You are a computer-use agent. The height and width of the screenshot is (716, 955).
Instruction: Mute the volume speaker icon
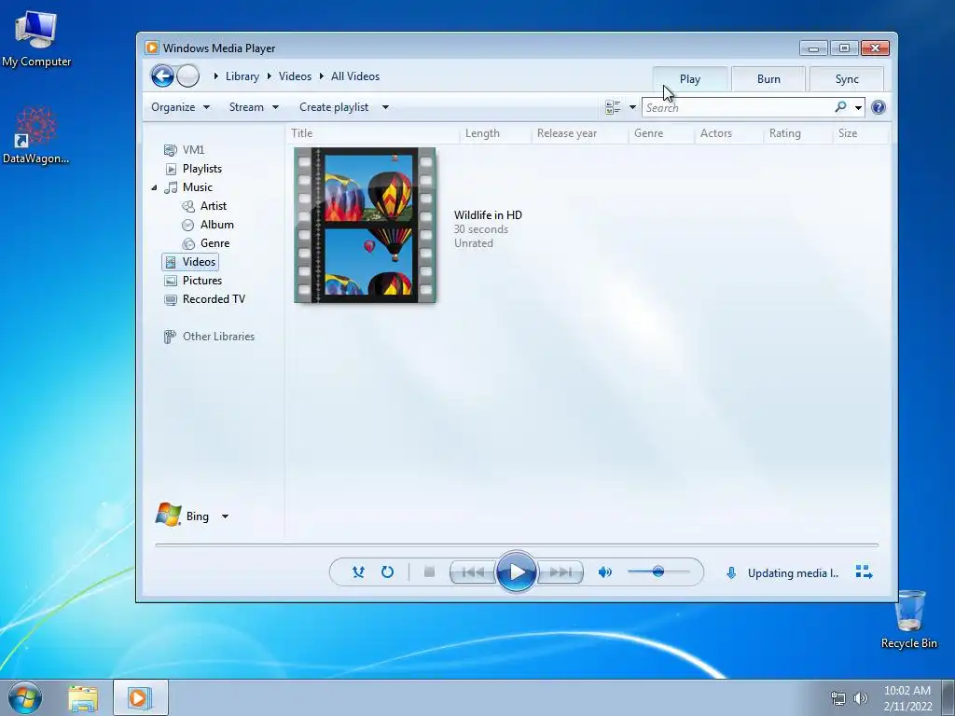[604, 572]
